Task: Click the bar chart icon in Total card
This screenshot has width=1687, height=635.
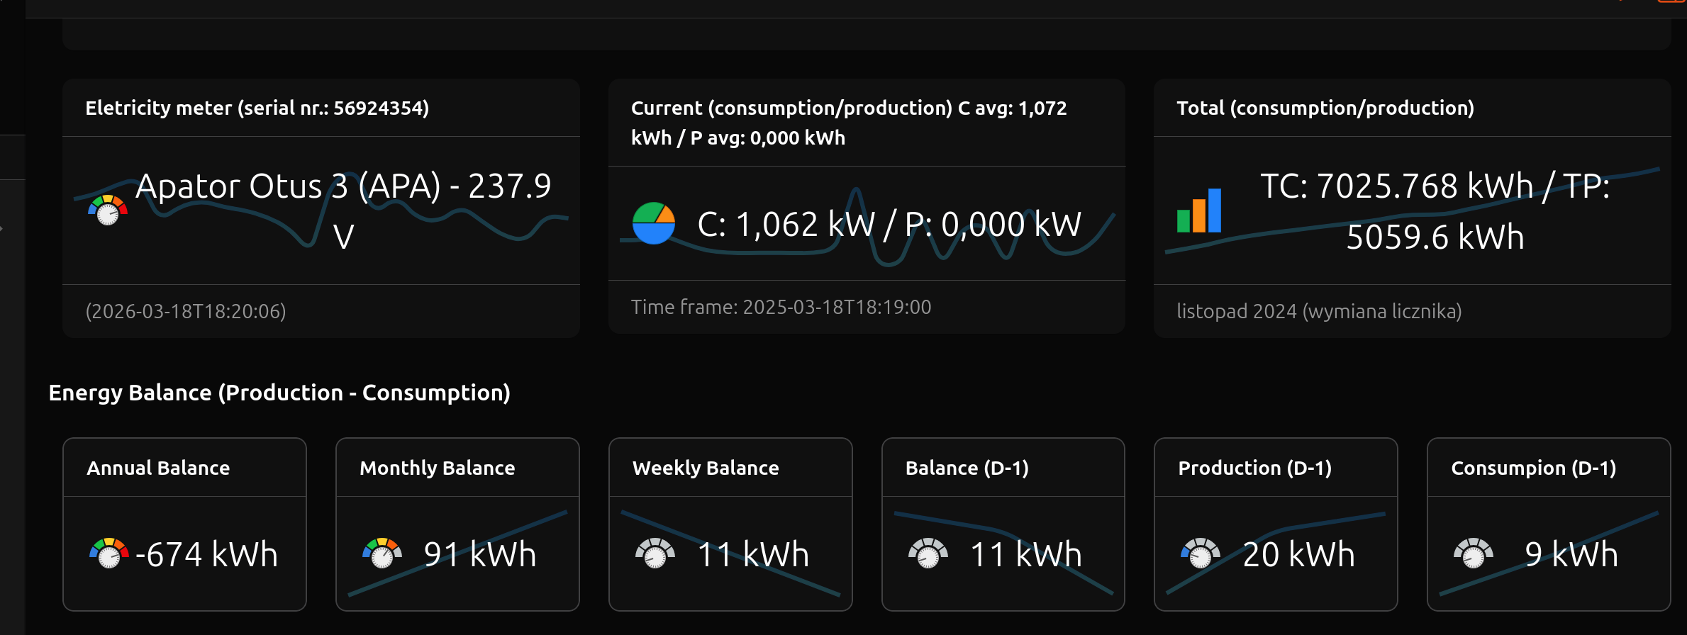Action: tap(1199, 210)
